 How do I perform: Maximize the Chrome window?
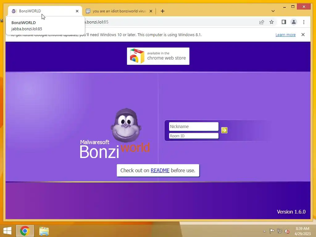(x=293, y=7)
